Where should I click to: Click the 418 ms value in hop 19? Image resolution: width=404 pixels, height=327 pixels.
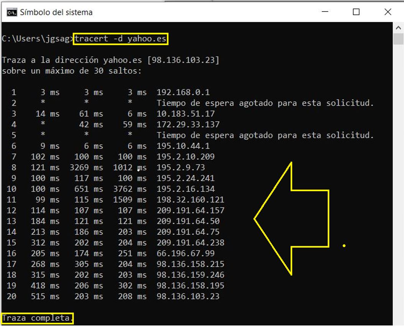(x=45, y=286)
